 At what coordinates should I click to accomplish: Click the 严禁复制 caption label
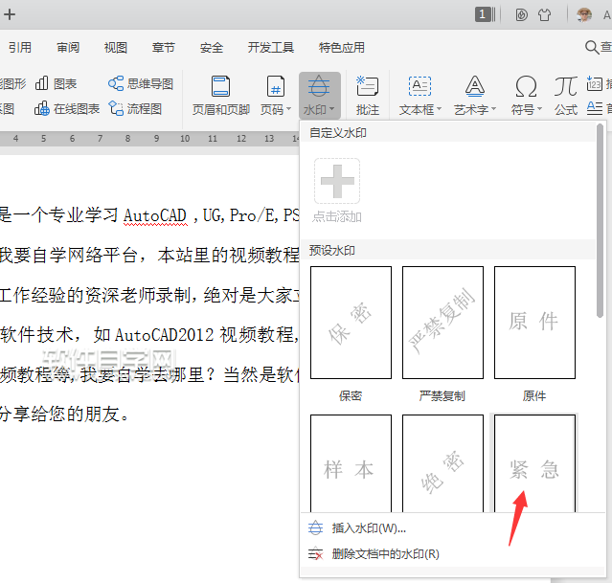(x=442, y=396)
